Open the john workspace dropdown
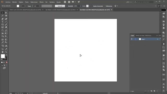The height and width of the screenshot is (94, 167). (129, 2)
